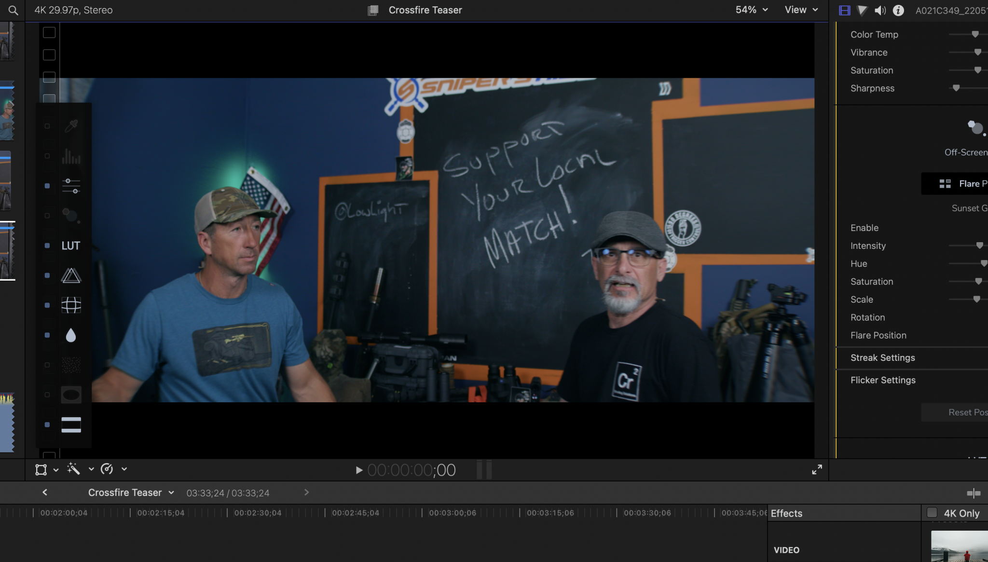Open the Crossfire Teaser project dropdown in timeline
This screenshot has height=562, width=988.
(131, 493)
